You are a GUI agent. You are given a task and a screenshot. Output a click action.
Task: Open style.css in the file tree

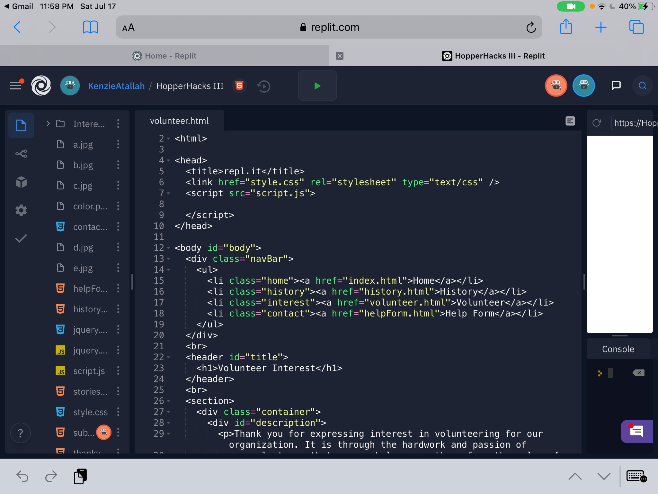click(90, 412)
